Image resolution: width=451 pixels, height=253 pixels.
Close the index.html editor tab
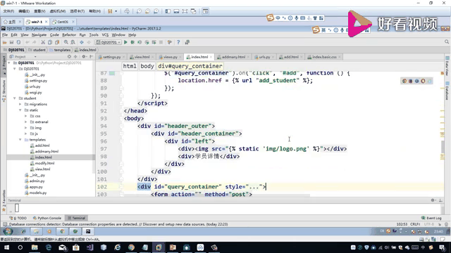[211, 57]
